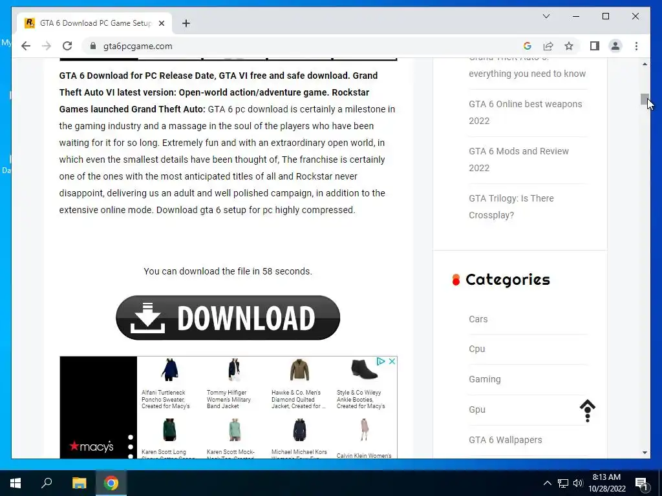
Task: Close the GTA 6 Download tab
Action: [161, 23]
